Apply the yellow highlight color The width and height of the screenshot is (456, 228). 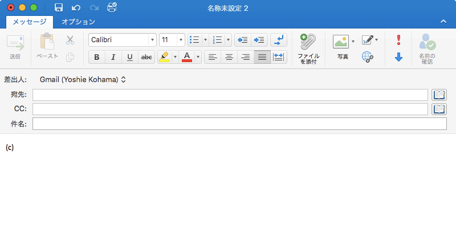[165, 57]
